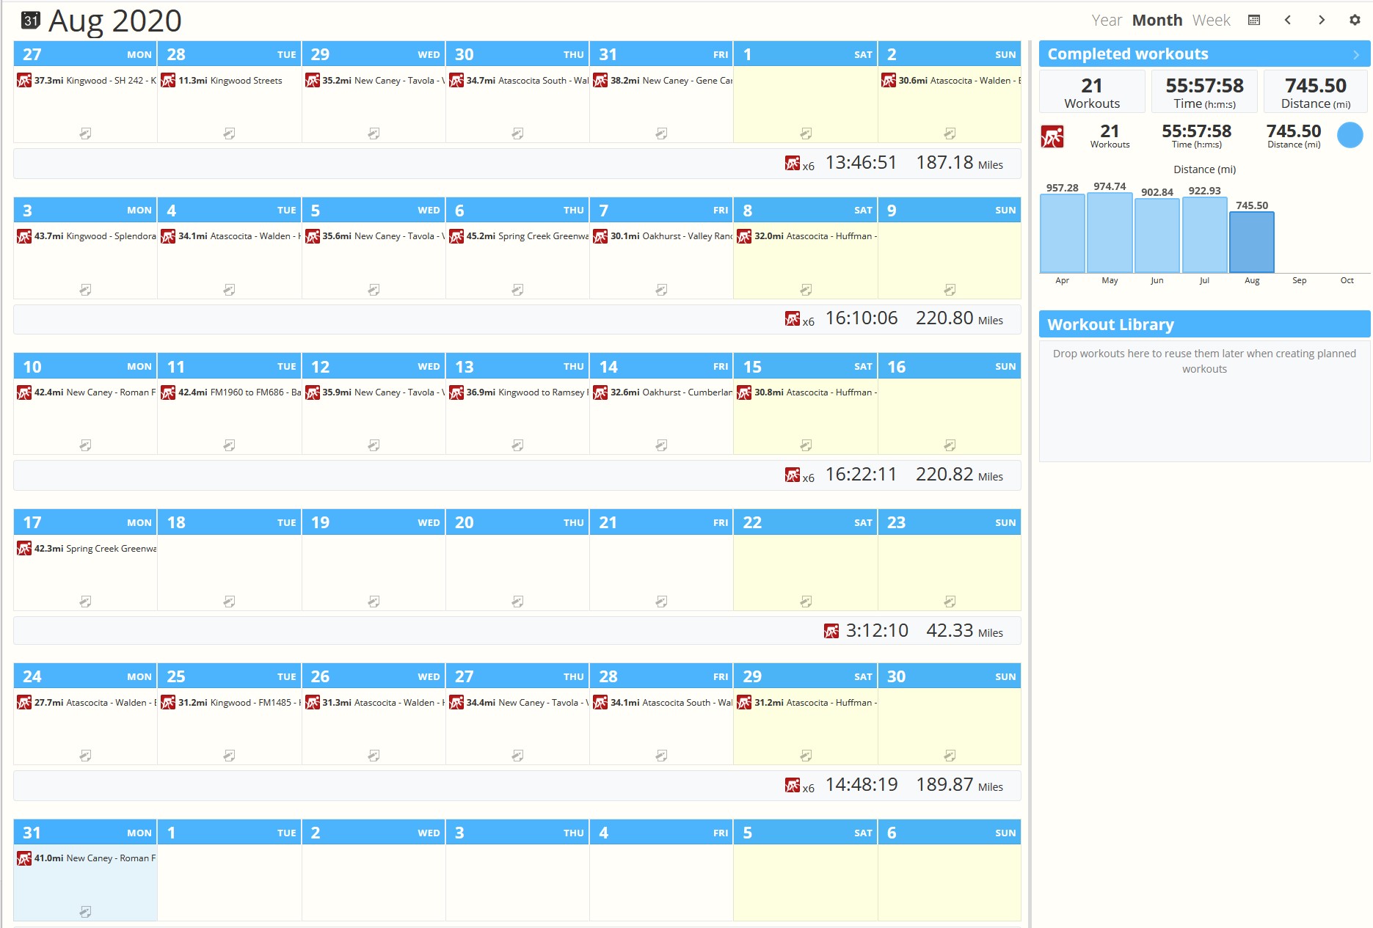Open 42.4mi FM1960 to FM686 workout
This screenshot has width=1373, height=928.
[230, 392]
